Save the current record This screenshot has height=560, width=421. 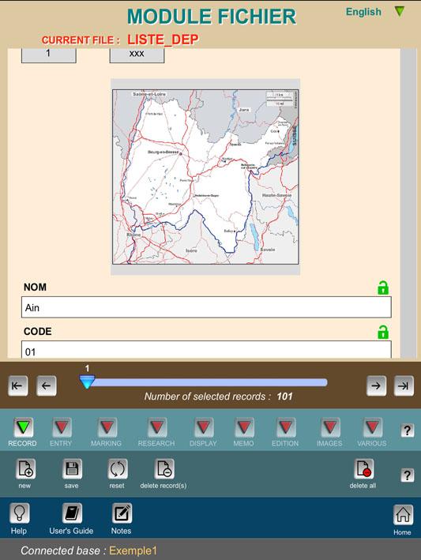click(72, 468)
